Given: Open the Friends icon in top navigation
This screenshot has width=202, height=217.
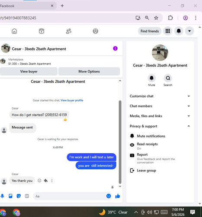Looking at the screenshot, I should coord(69,31).
